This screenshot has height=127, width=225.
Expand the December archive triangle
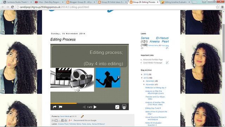(144, 81)
